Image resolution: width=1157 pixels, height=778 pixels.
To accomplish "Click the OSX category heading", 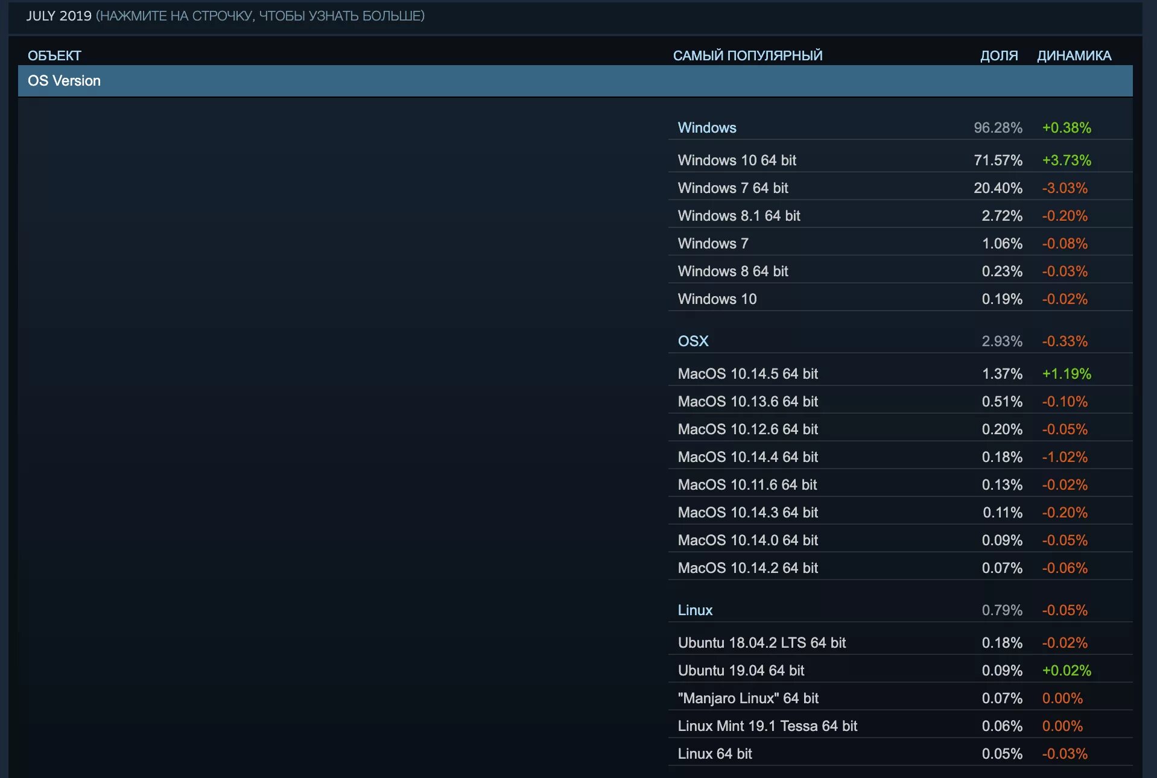I will 693,341.
